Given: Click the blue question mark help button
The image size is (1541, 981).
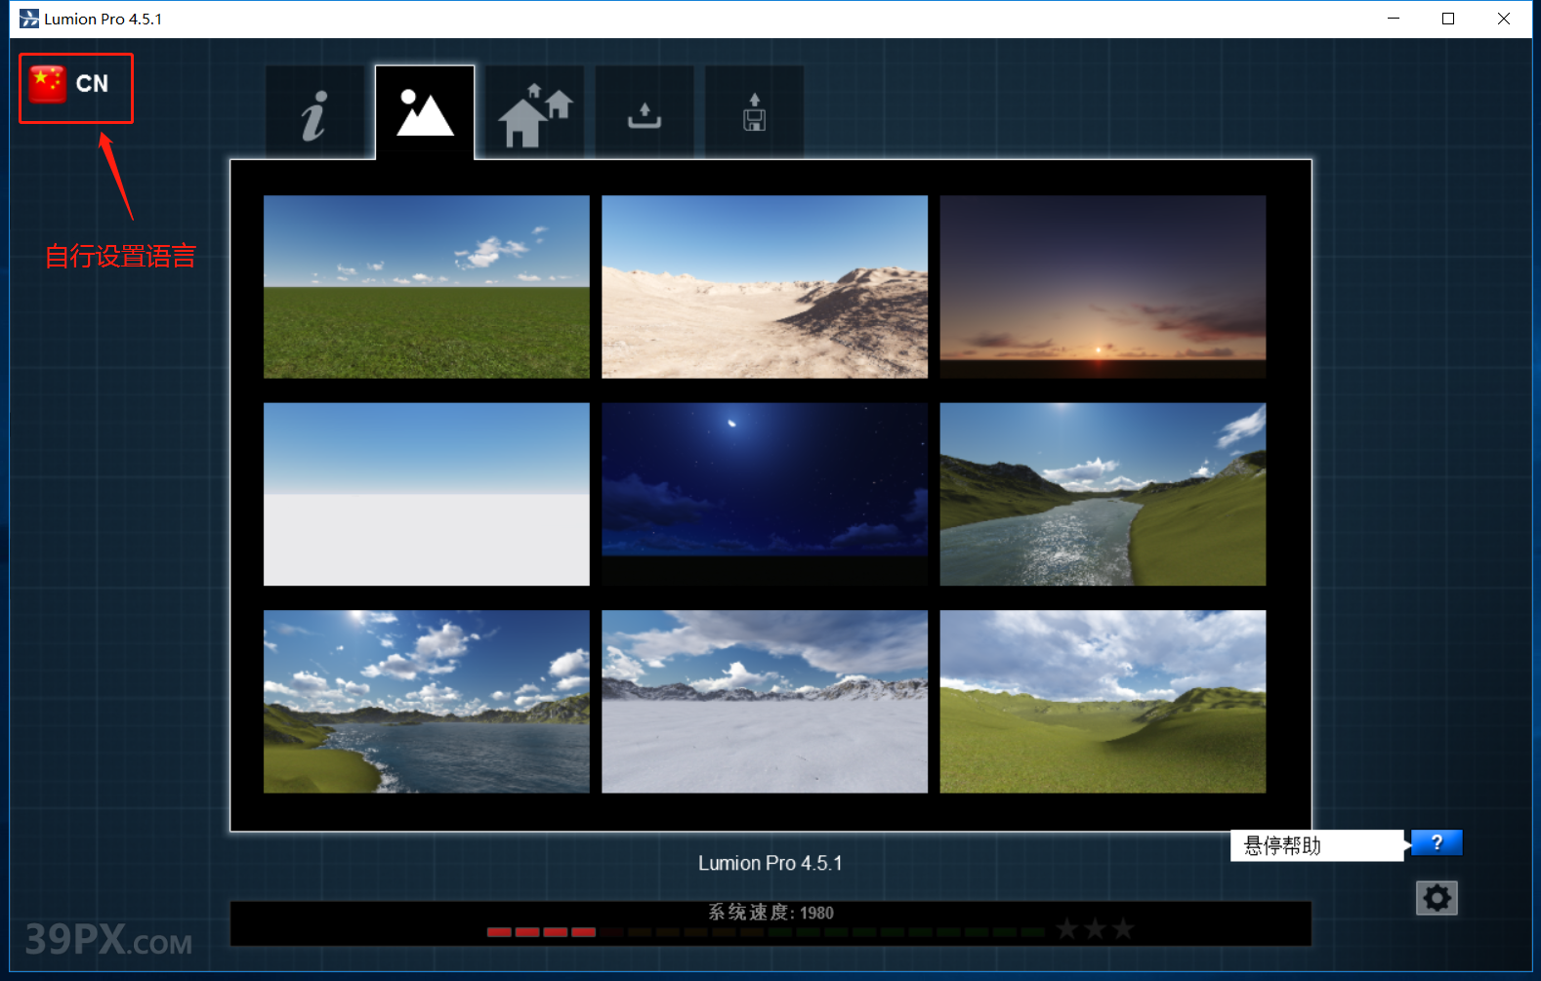Looking at the screenshot, I should (1437, 843).
